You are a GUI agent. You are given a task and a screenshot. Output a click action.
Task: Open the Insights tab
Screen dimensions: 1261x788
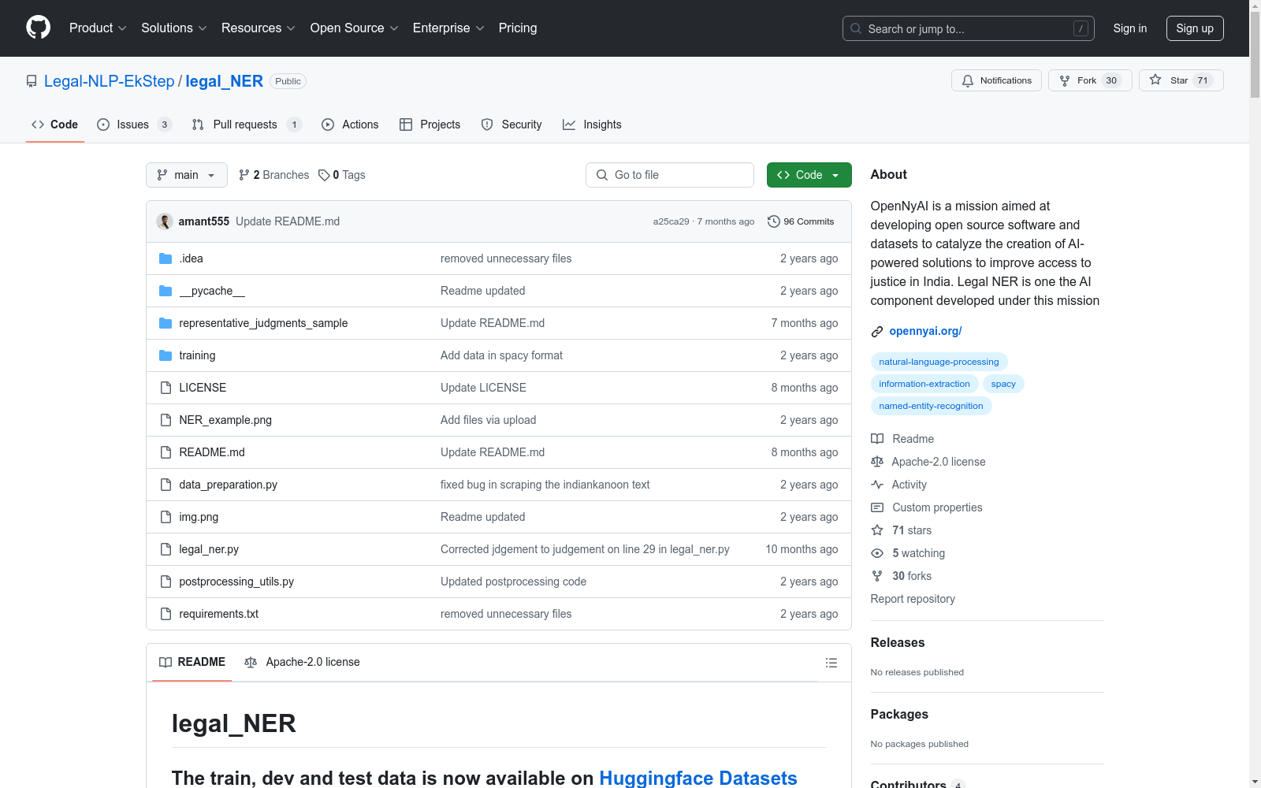tap(593, 125)
